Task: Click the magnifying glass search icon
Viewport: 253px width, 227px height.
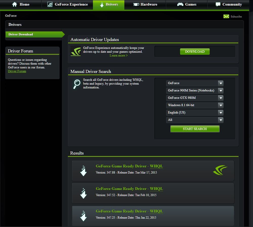Action: point(77,84)
